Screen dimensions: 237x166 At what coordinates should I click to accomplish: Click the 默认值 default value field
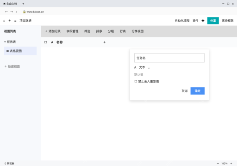click(x=138, y=74)
